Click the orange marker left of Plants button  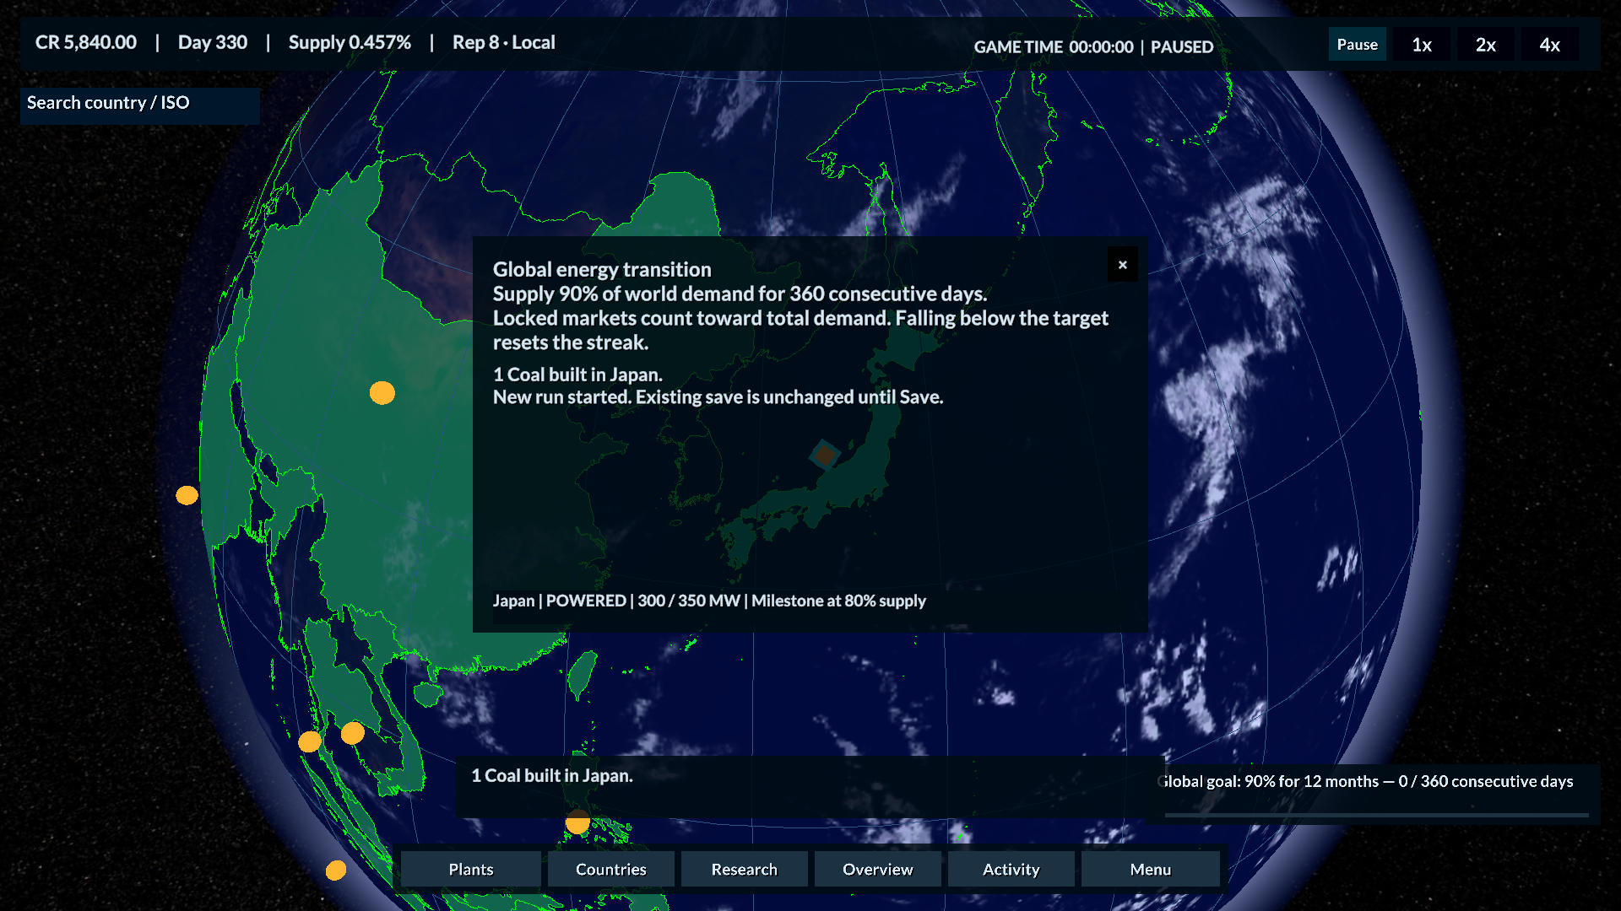(336, 870)
